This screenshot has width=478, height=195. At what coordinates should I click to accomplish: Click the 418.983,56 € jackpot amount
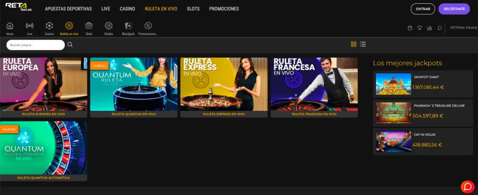(x=428, y=145)
